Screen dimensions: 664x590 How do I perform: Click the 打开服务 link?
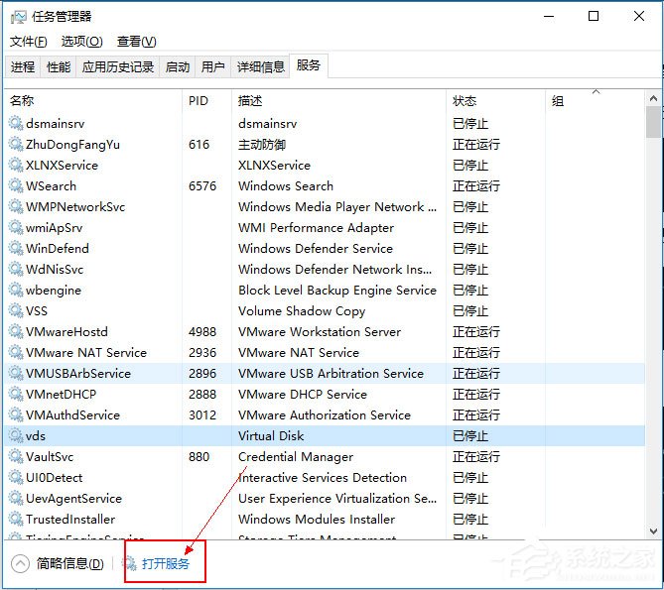(166, 563)
